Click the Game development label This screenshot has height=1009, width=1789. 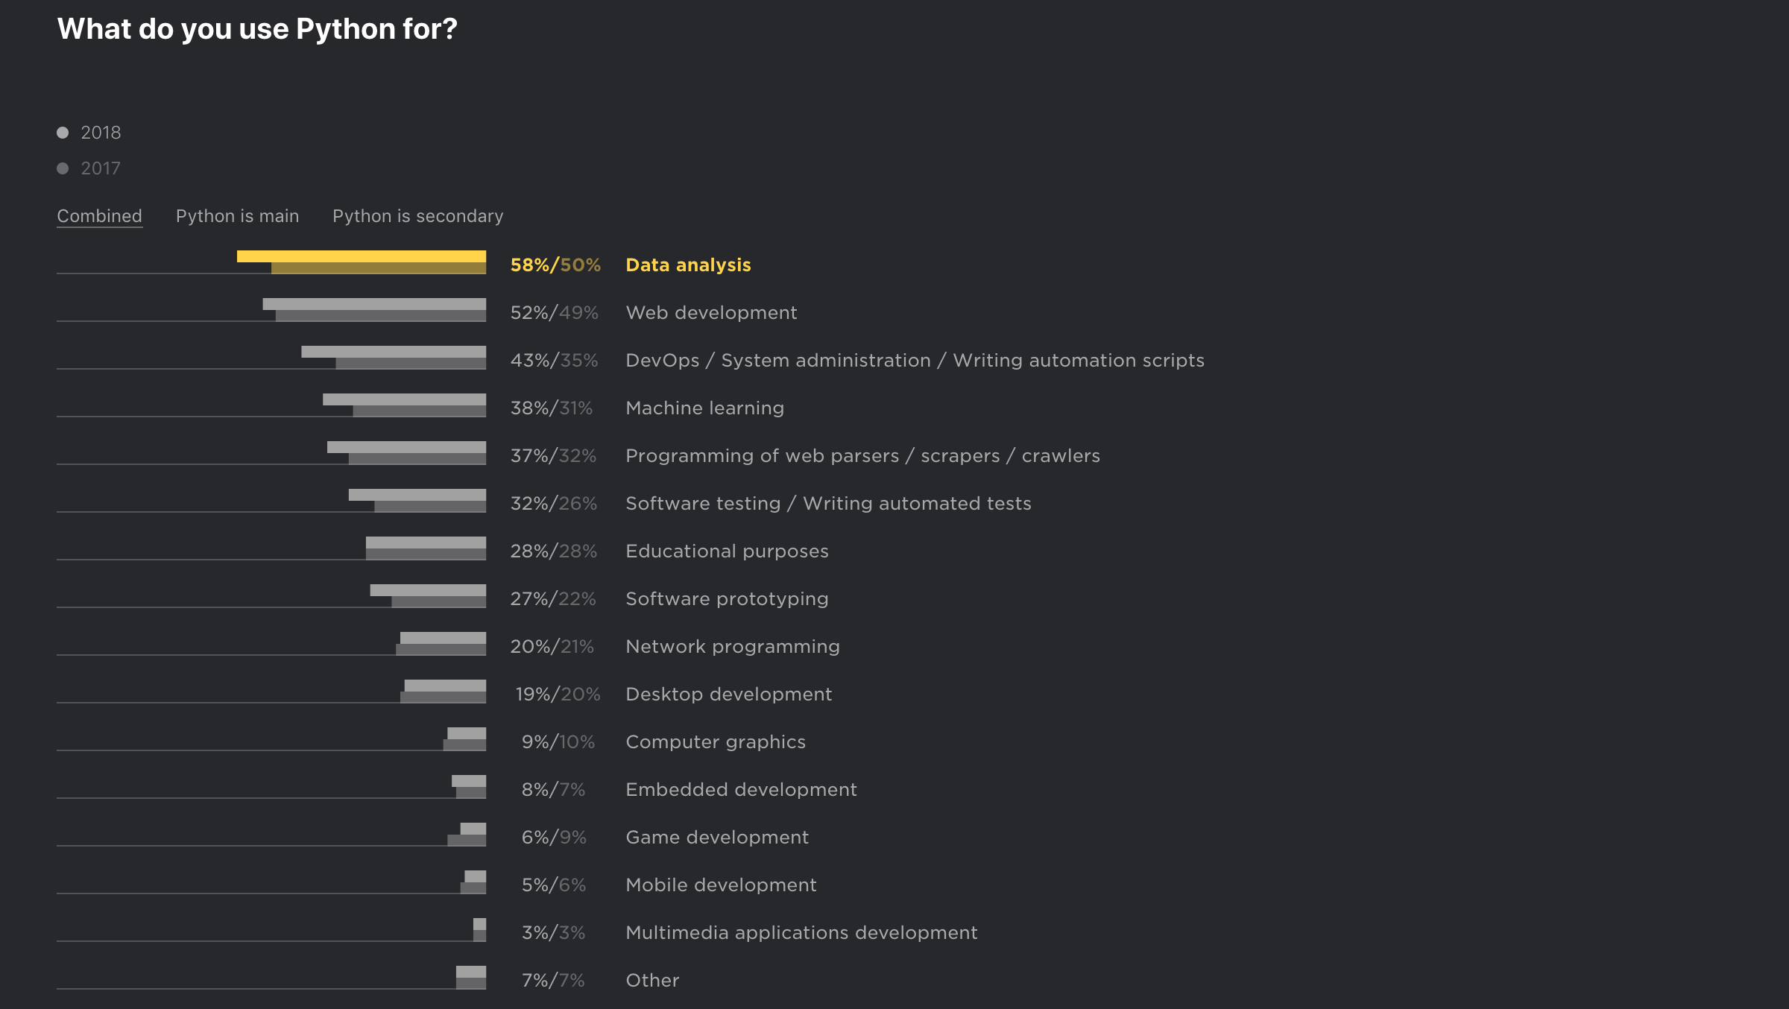point(716,838)
